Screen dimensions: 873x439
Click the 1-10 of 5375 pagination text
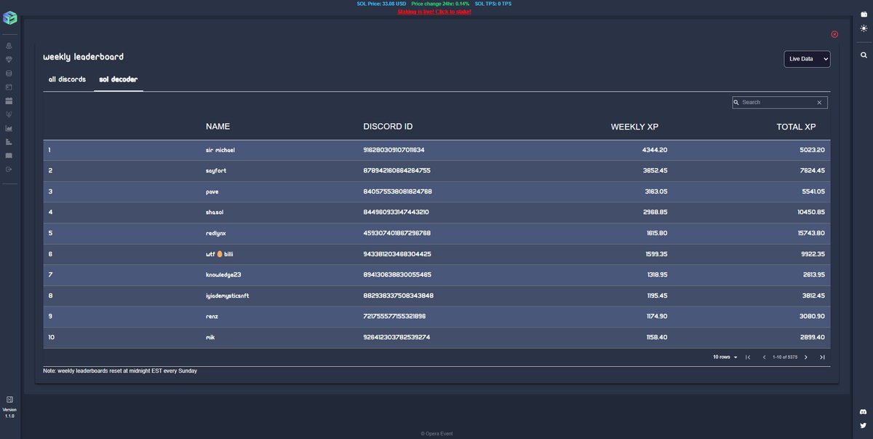785,357
